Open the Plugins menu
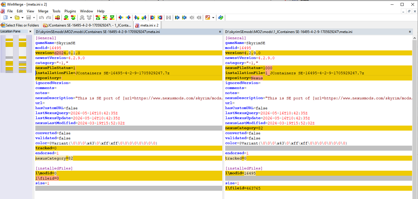The height and width of the screenshot is (199, 418). coord(70,11)
